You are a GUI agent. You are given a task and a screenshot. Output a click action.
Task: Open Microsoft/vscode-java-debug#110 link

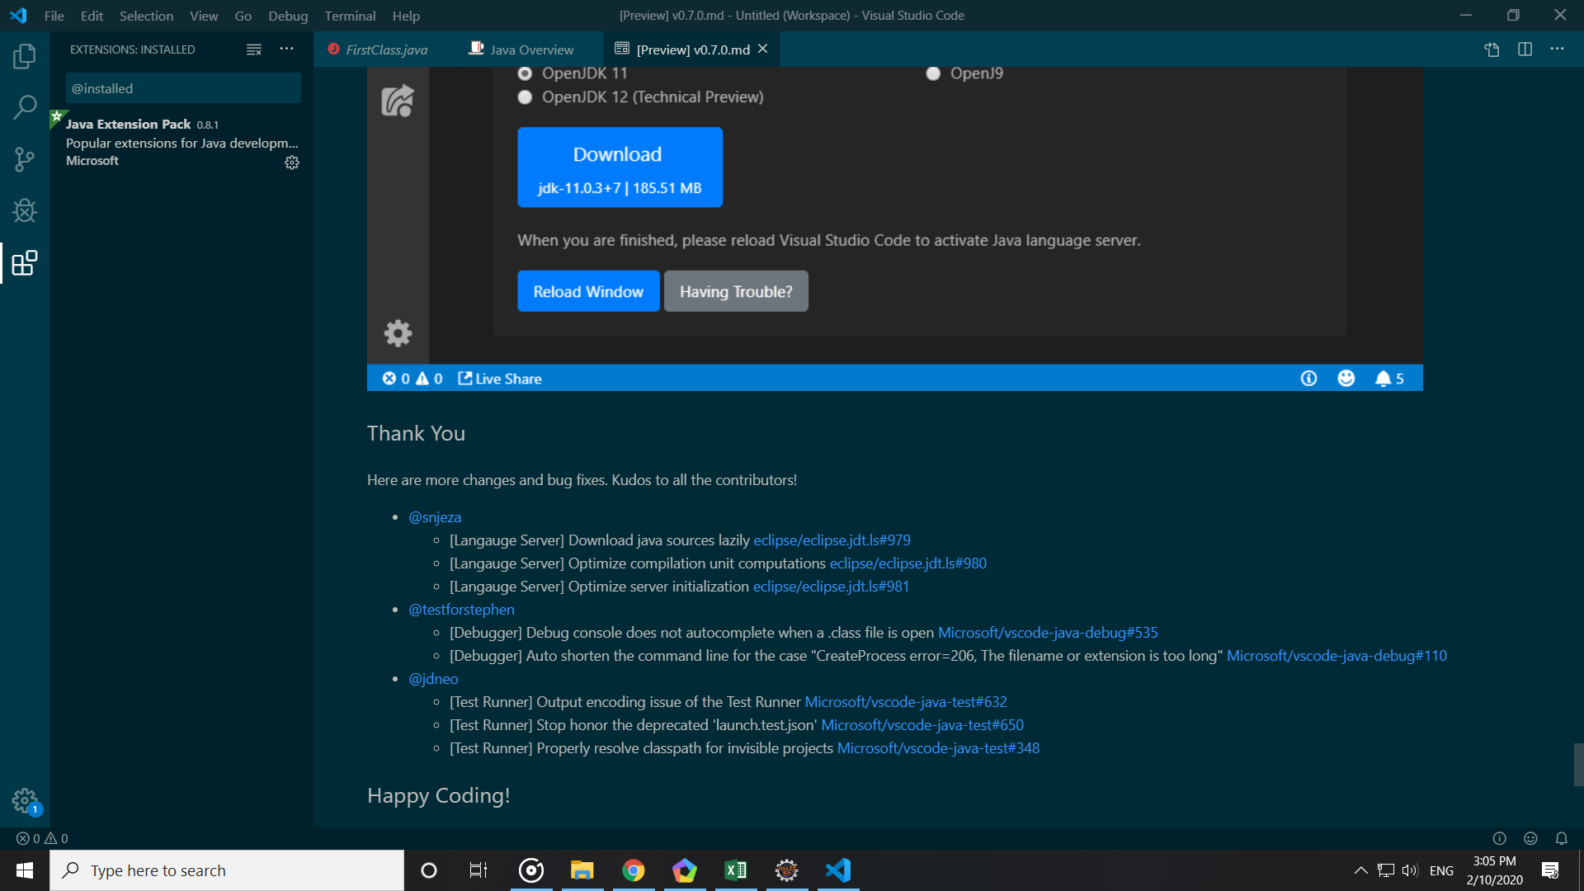tap(1336, 656)
